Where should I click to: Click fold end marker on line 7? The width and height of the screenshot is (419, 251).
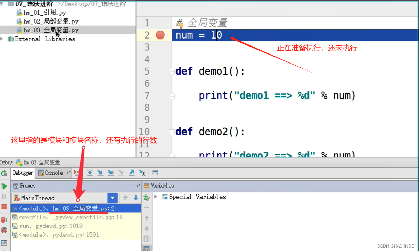(x=171, y=96)
